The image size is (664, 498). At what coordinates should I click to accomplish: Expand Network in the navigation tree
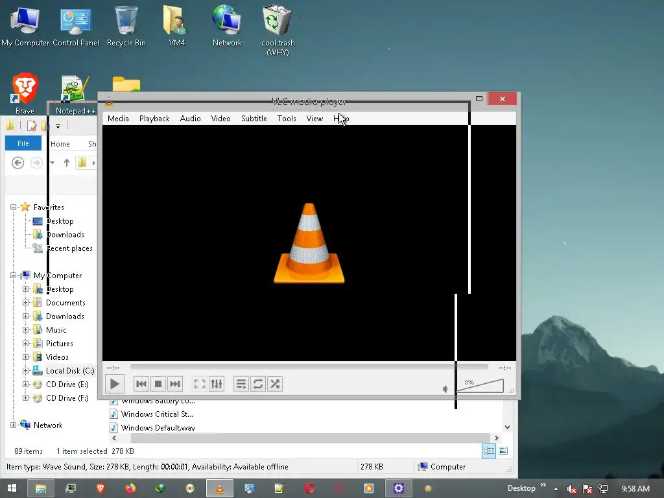click(13, 425)
